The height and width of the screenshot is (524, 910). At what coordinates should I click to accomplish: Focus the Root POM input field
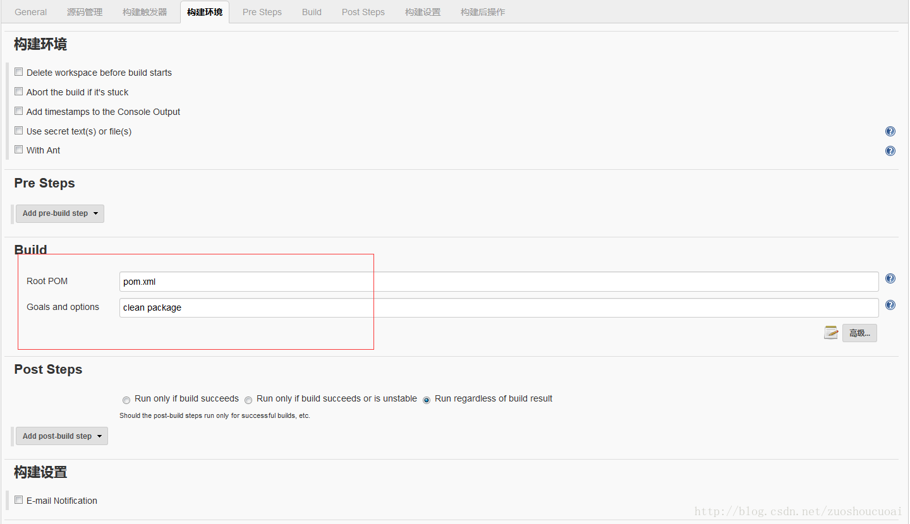tap(499, 282)
